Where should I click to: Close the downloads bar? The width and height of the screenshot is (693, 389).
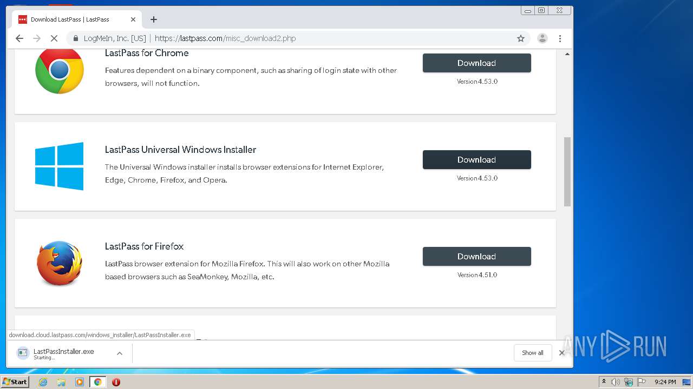[x=562, y=353]
